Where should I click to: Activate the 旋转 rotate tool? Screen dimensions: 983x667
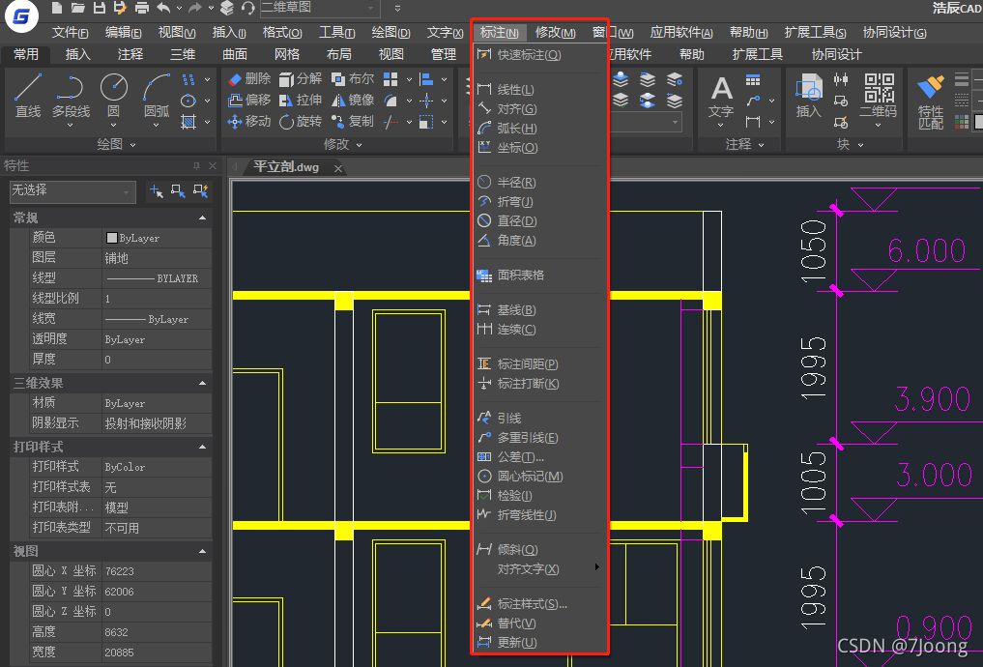click(301, 122)
